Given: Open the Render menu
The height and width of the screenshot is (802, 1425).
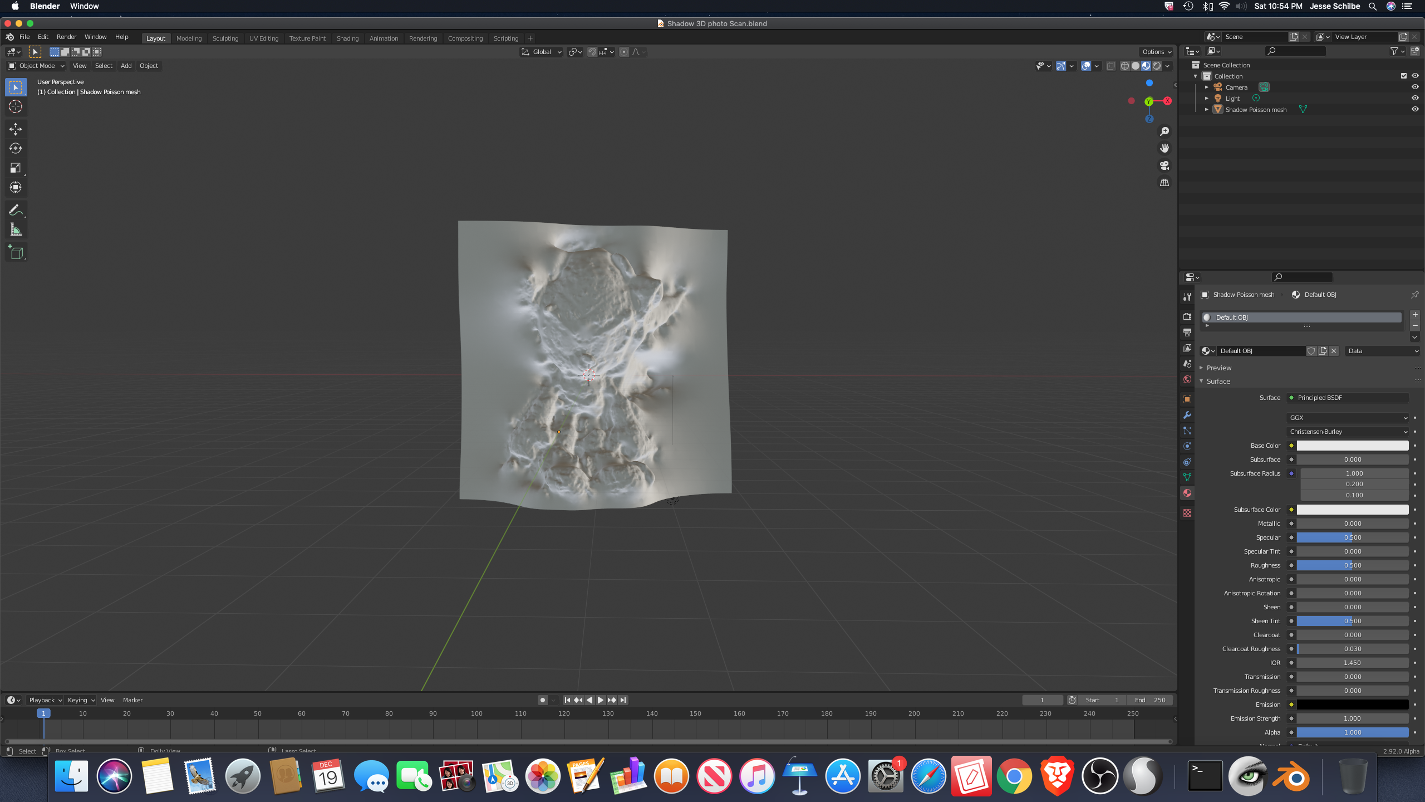Looking at the screenshot, I should point(66,37).
